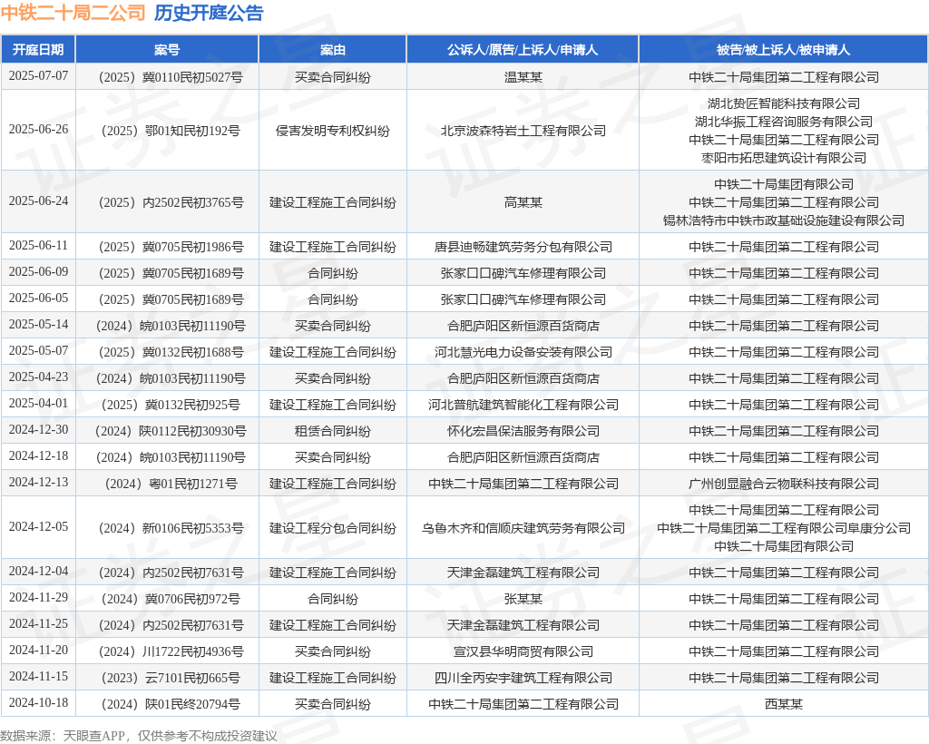
Task: Click the date cell '2024-12-18'
Action: [38, 456]
